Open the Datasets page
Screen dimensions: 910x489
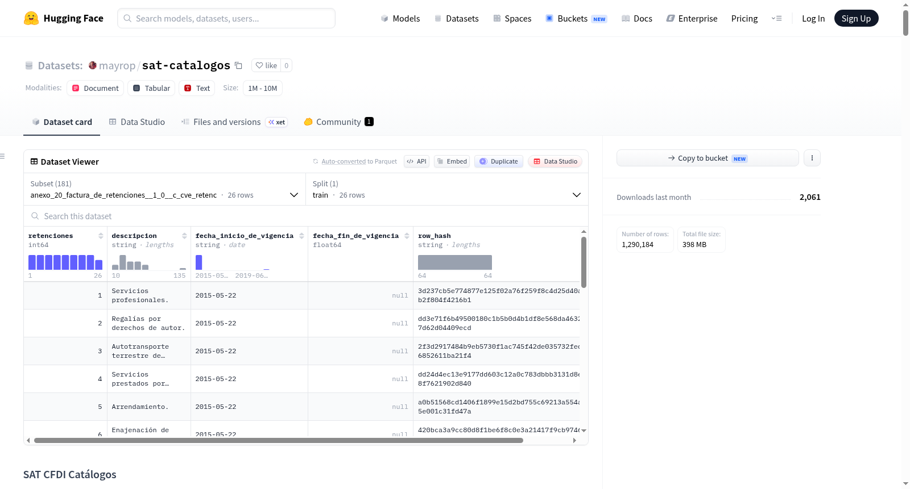[456, 18]
